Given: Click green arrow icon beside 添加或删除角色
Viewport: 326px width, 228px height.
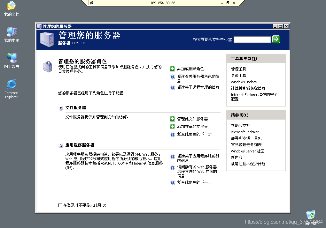Looking at the screenshot, I should point(172,69).
